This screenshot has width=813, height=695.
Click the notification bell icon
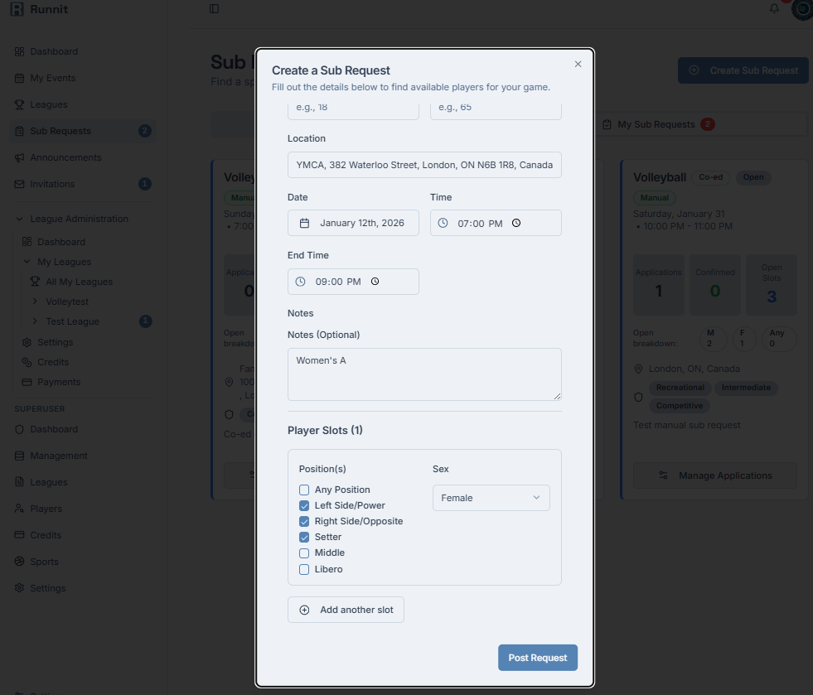[x=773, y=9]
